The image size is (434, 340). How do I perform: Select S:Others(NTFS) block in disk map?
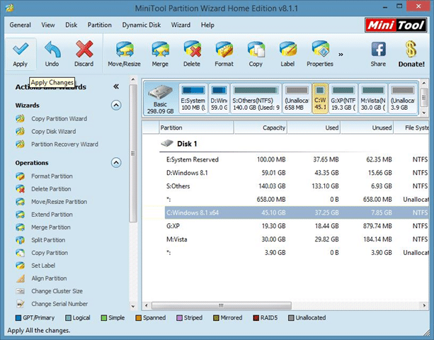coord(256,98)
